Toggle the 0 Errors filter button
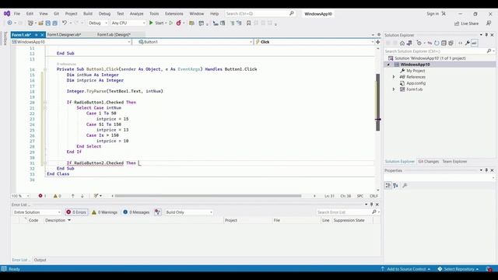This screenshot has height=280, width=498. tap(76, 212)
